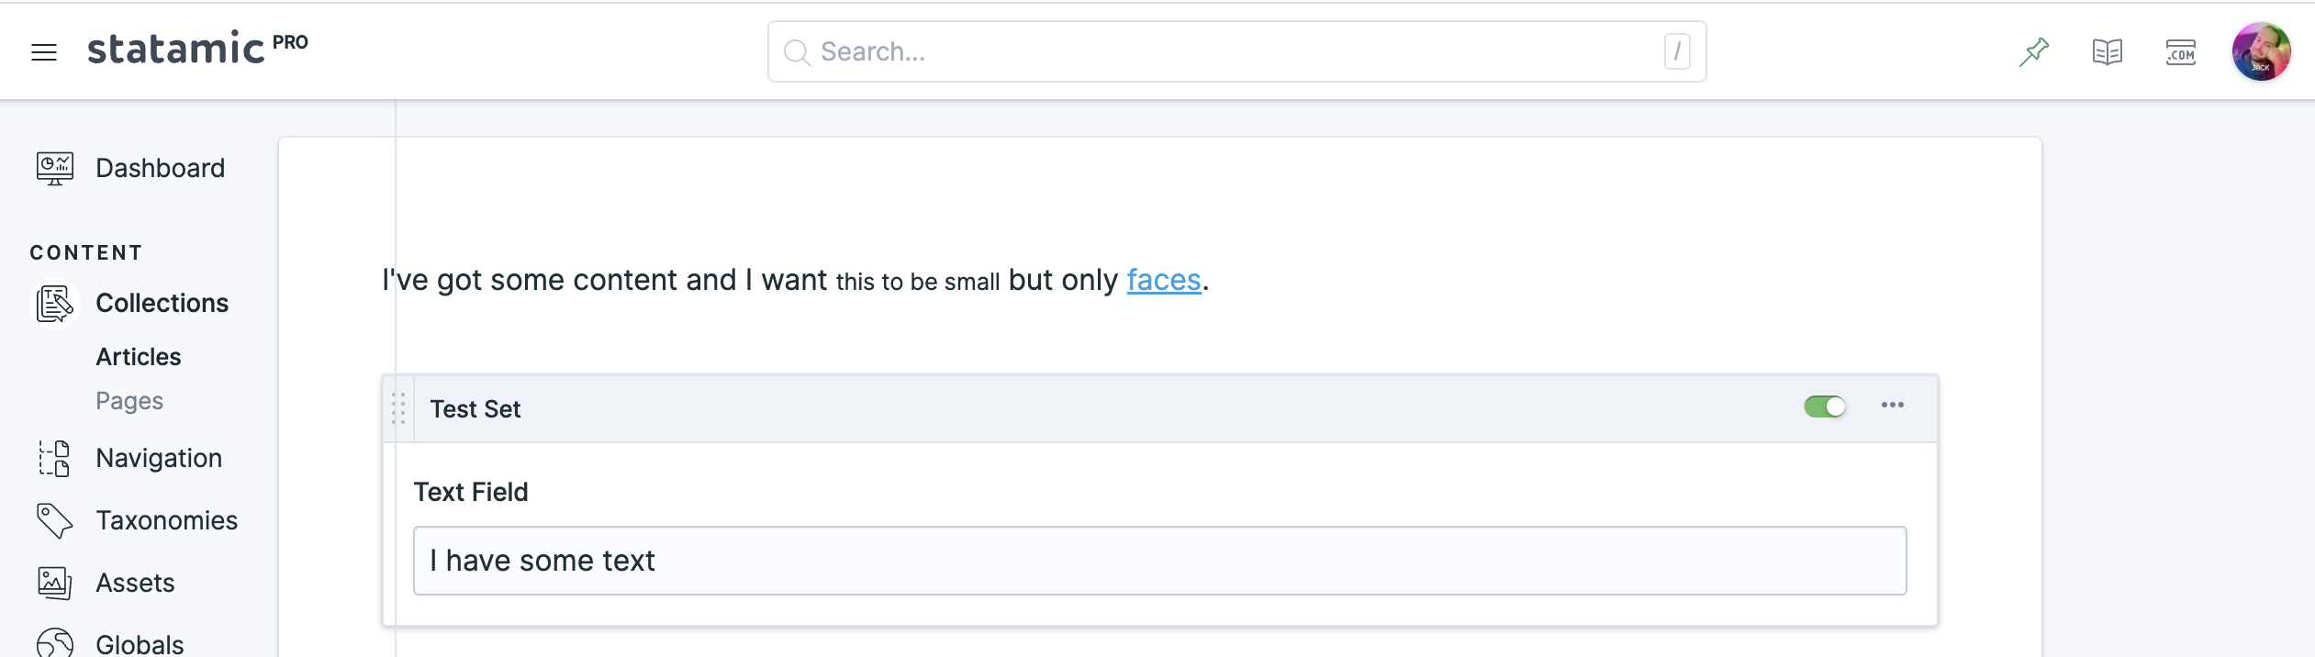Focus the Search input field

tap(1237, 51)
